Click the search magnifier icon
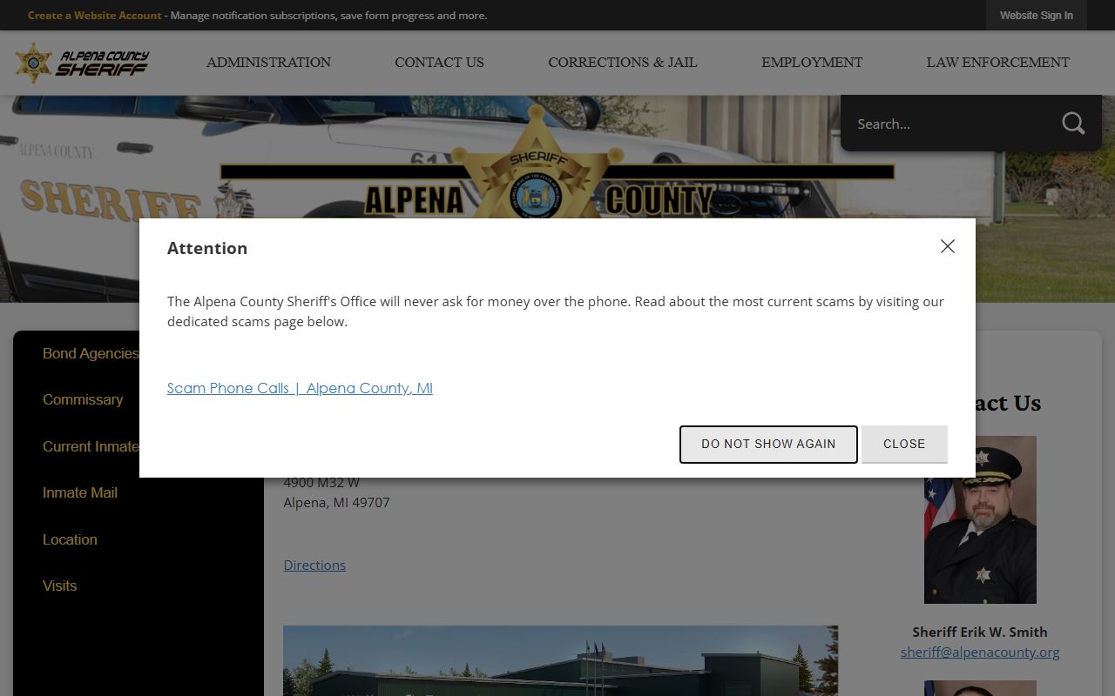Image resolution: width=1115 pixels, height=696 pixels. (x=1073, y=124)
